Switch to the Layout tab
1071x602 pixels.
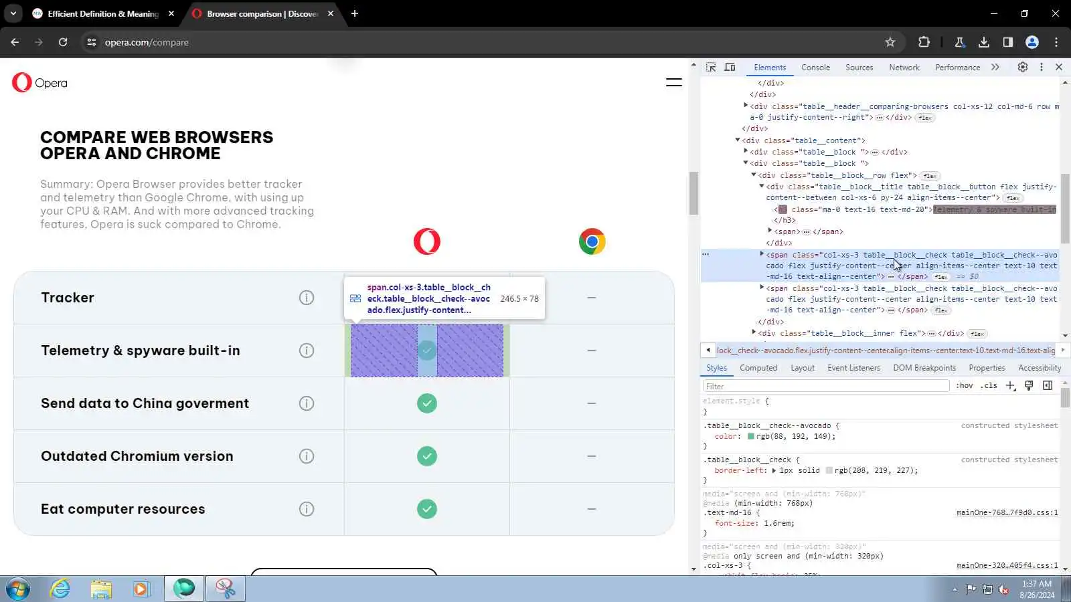[x=803, y=368]
